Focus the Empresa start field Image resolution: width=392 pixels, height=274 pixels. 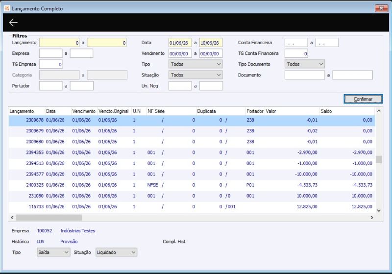tap(51, 53)
